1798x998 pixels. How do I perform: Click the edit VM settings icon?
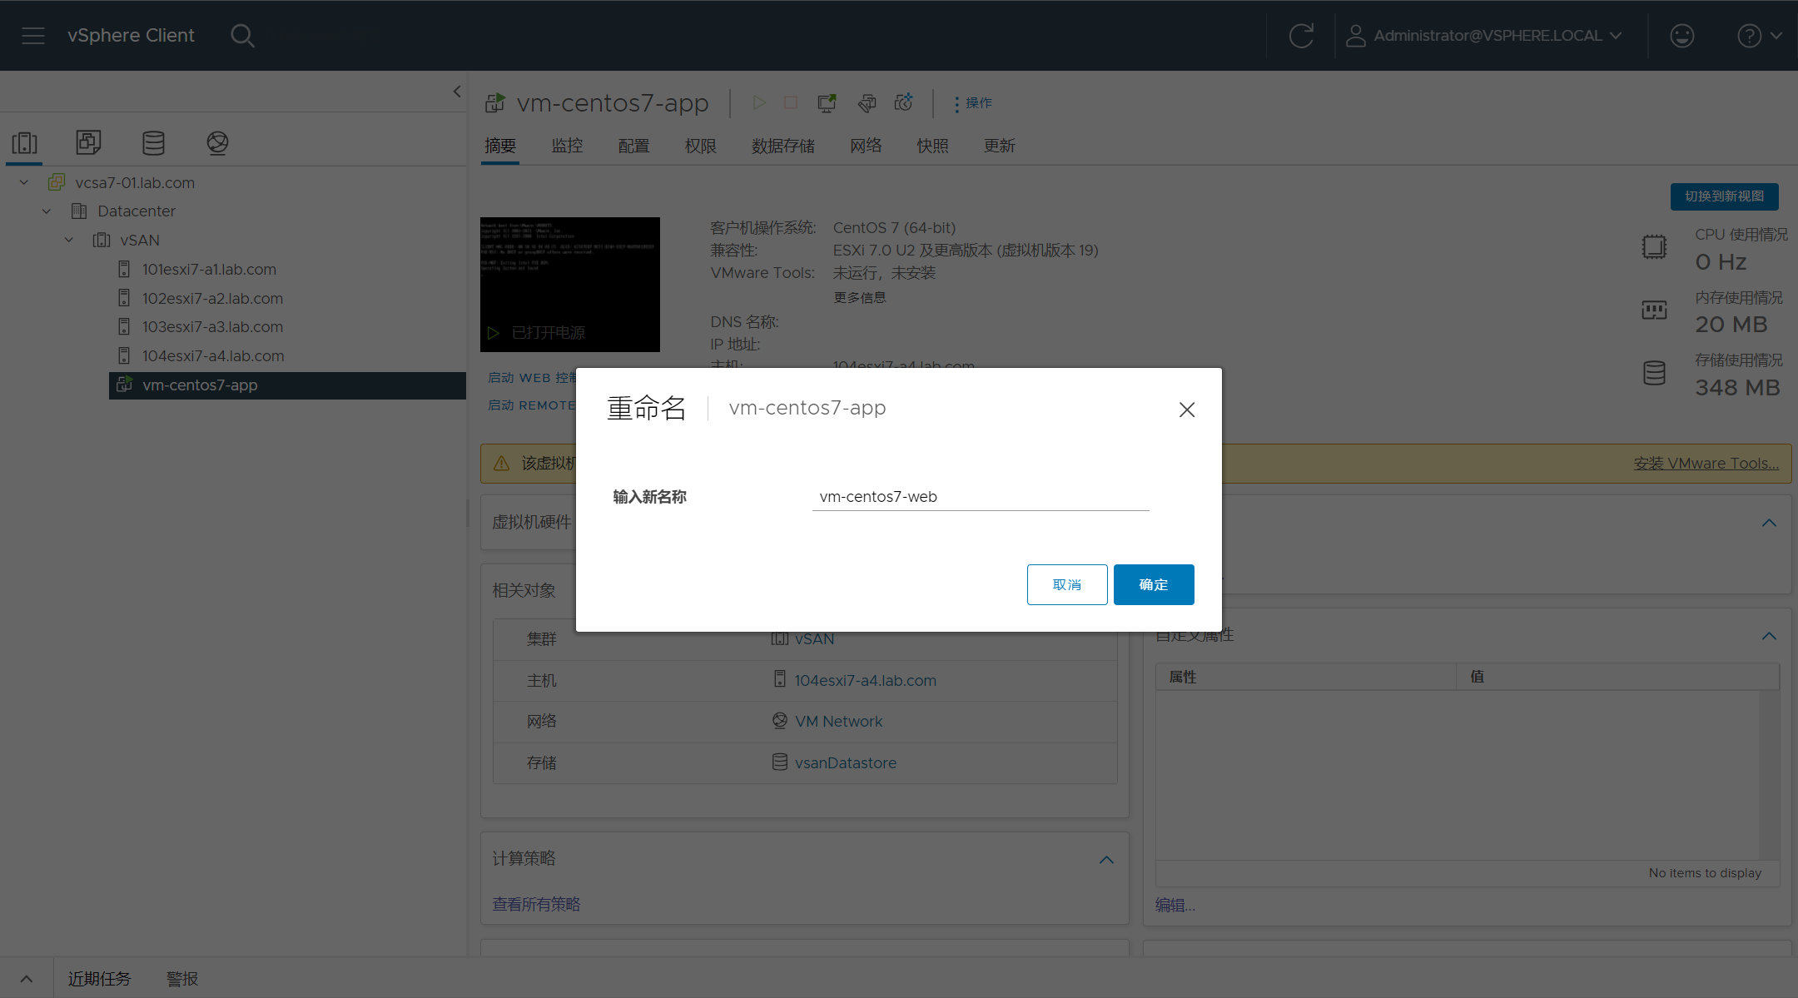pos(867,102)
